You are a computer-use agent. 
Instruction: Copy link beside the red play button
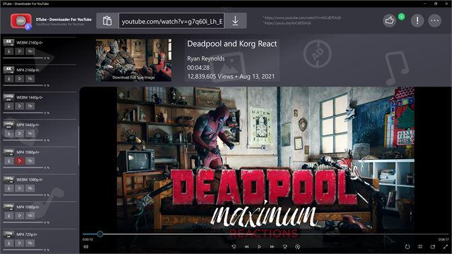click(x=30, y=161)
